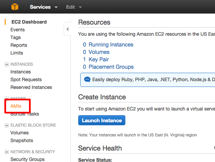Screen dimensions: 215x162
Task: Click the Easily deploy Ruby, PHP banner text
Action: click(x=154, y=79)
